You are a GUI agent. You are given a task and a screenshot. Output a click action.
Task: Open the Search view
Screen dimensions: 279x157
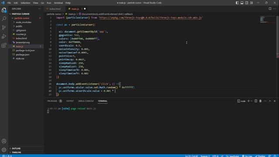(x=4, y=19)
